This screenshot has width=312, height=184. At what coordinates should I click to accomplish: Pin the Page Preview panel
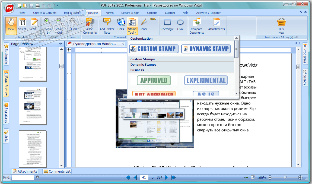pyautogui.click(x=61, y=44)
